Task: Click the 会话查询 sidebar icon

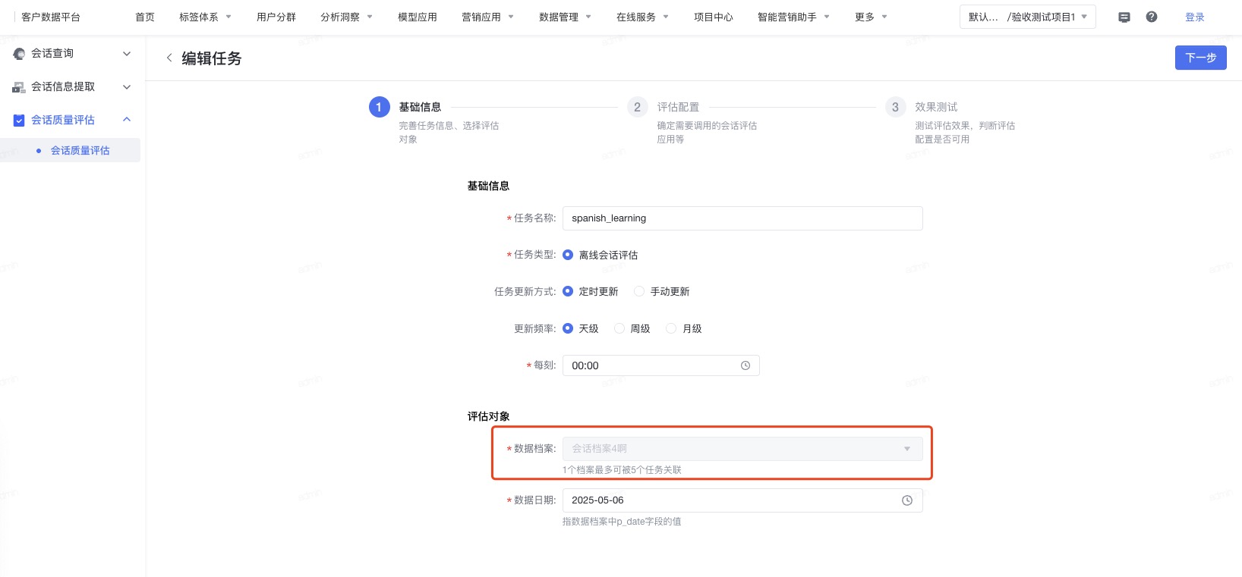Action: click(x=19, y=54)
